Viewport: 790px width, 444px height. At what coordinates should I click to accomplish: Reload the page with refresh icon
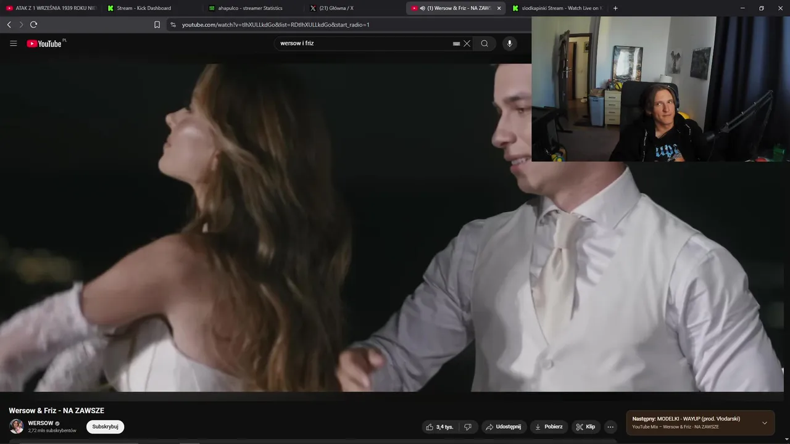(33, 25)
